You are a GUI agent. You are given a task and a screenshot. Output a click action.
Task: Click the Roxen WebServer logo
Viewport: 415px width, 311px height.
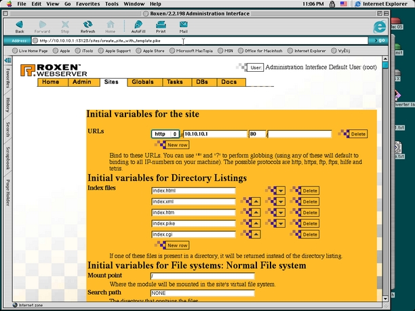coord(45,70)
